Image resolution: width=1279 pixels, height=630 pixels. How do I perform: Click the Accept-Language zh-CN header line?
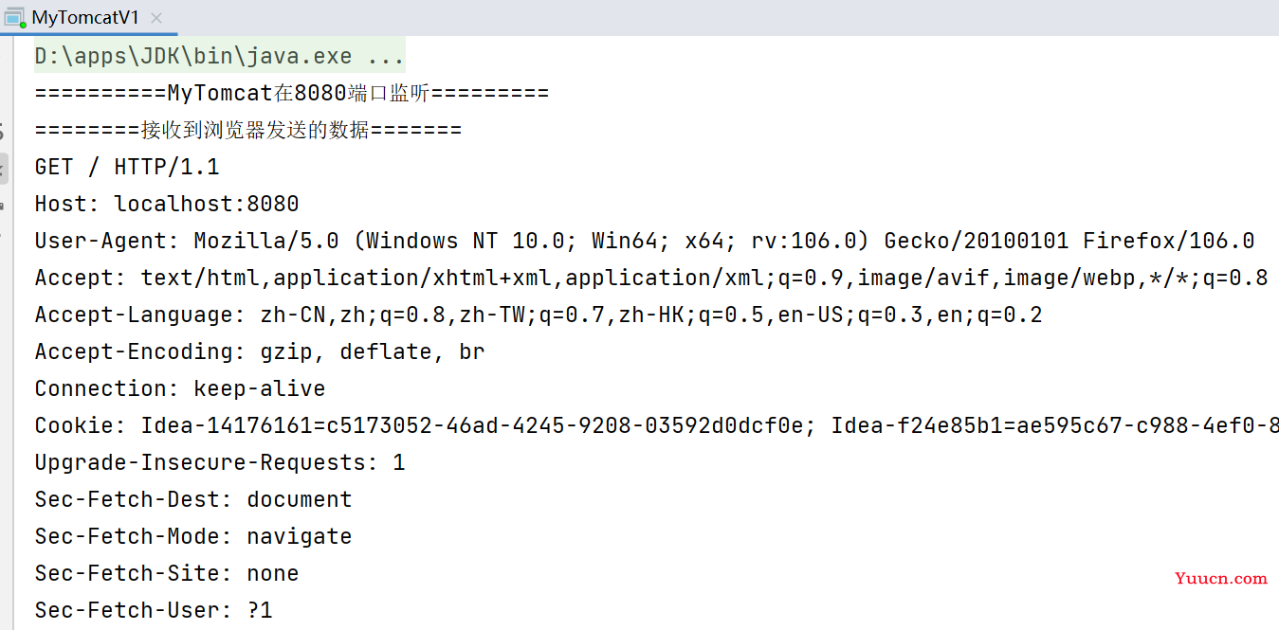coord(539,315)
